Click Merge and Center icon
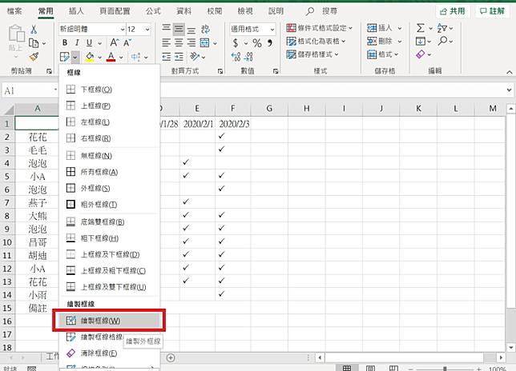The width and height of the screenshot is (516, 371). coord(204,42)
